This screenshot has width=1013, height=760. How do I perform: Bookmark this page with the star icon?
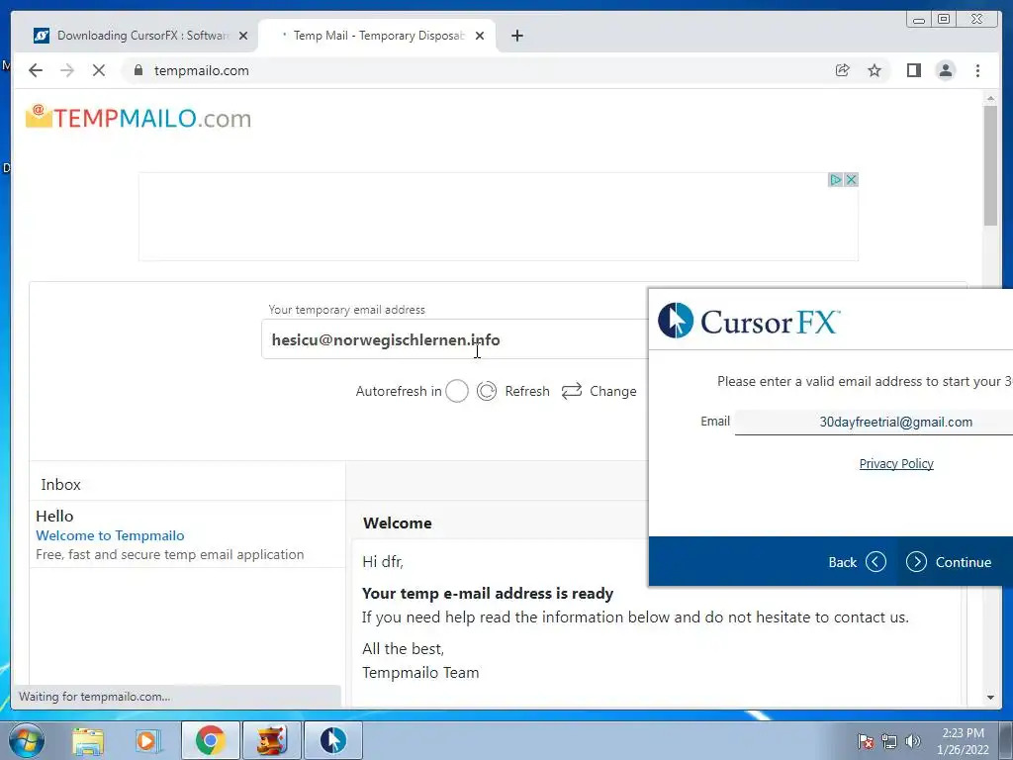pyautogui.click(x=875, y=70)
